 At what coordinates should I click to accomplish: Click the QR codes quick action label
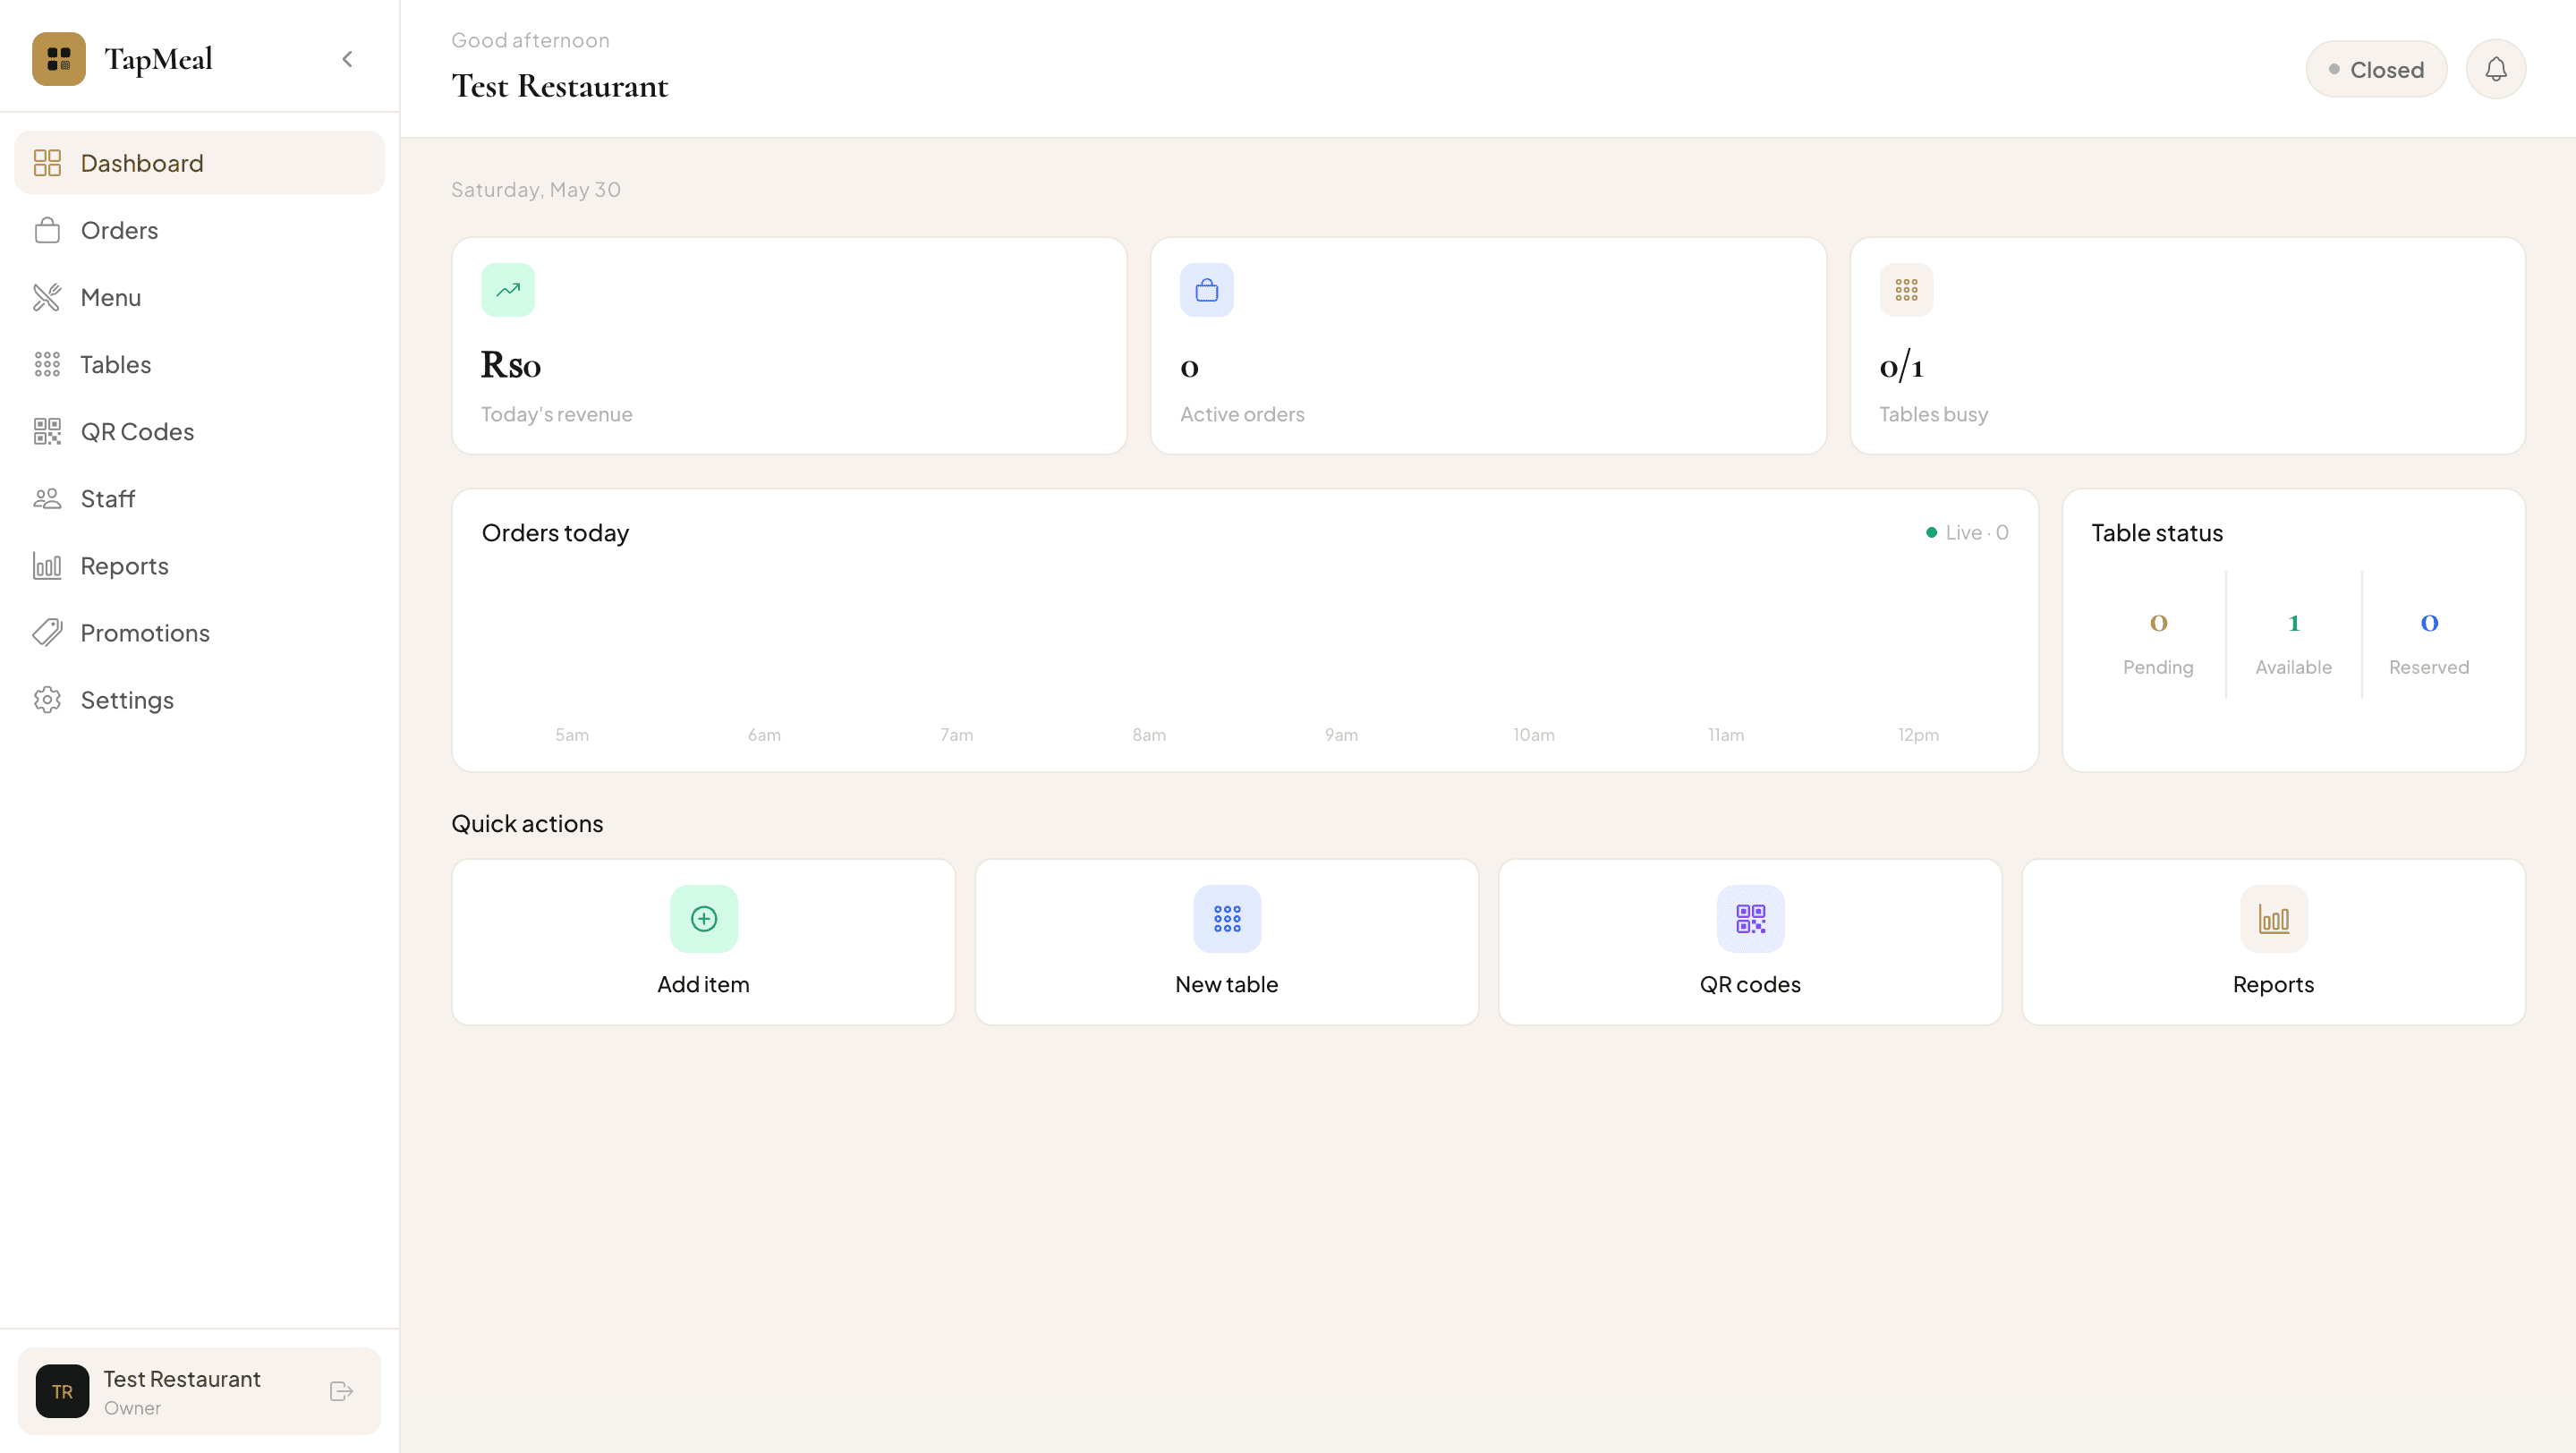1750,984
